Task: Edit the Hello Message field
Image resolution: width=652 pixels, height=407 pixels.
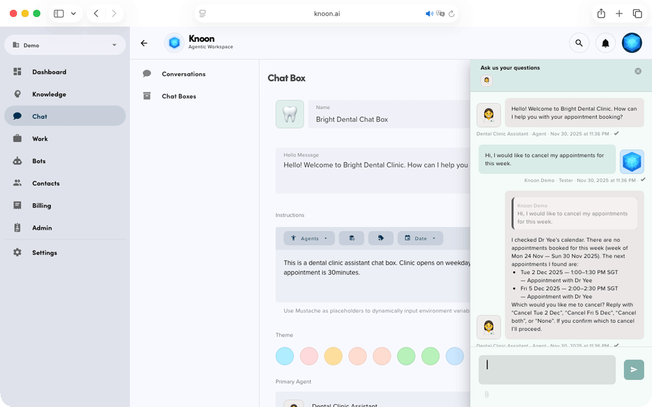Action: pos(373,170)
